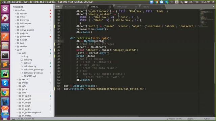Expand the Dec01 folder arrow

[17, 79]
